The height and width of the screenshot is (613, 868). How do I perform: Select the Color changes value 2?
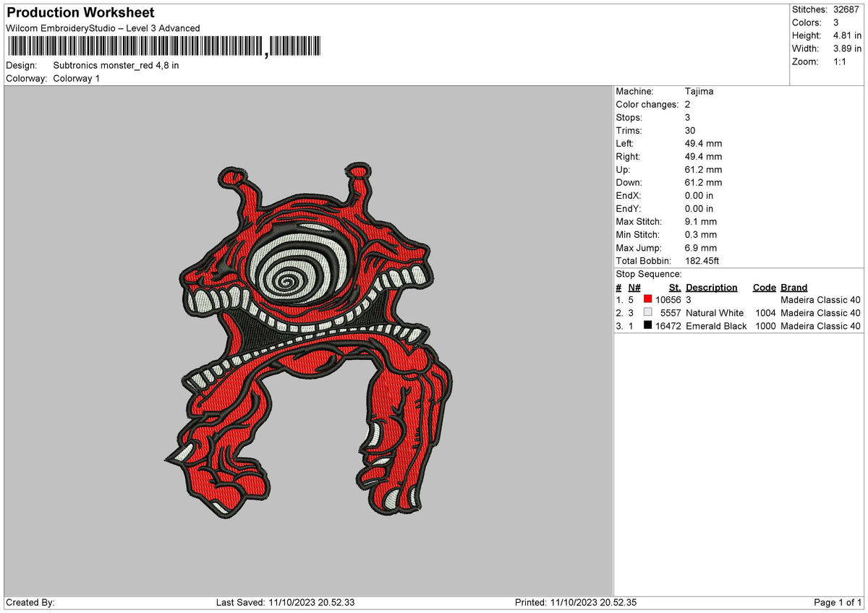pos(687,105)
